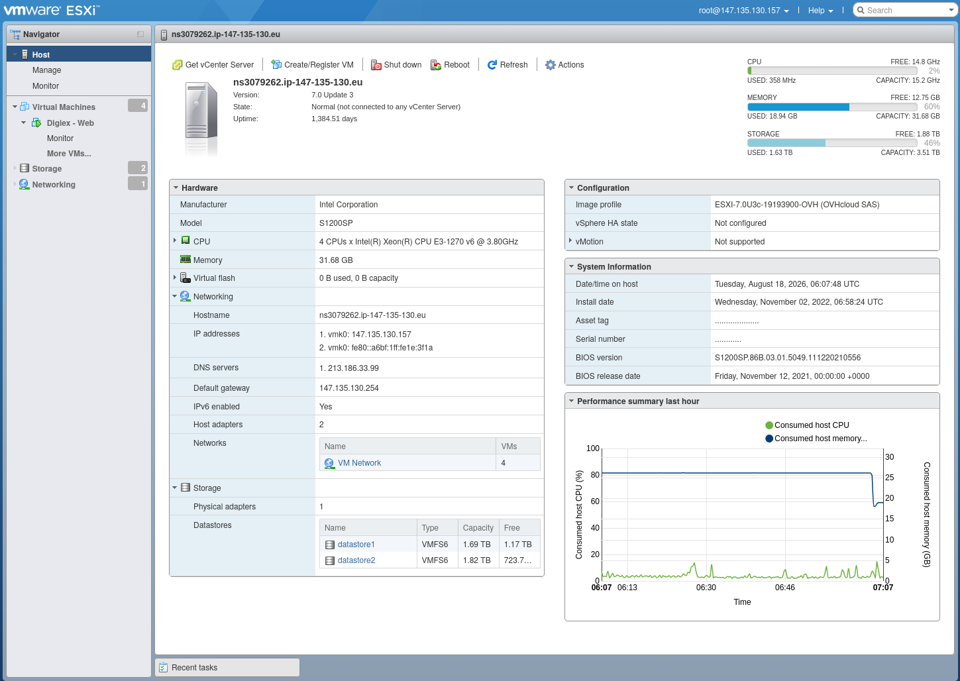Click the Memory icon in Hardware panel
This screenshot has height=681, width=960.
(186, 260)
